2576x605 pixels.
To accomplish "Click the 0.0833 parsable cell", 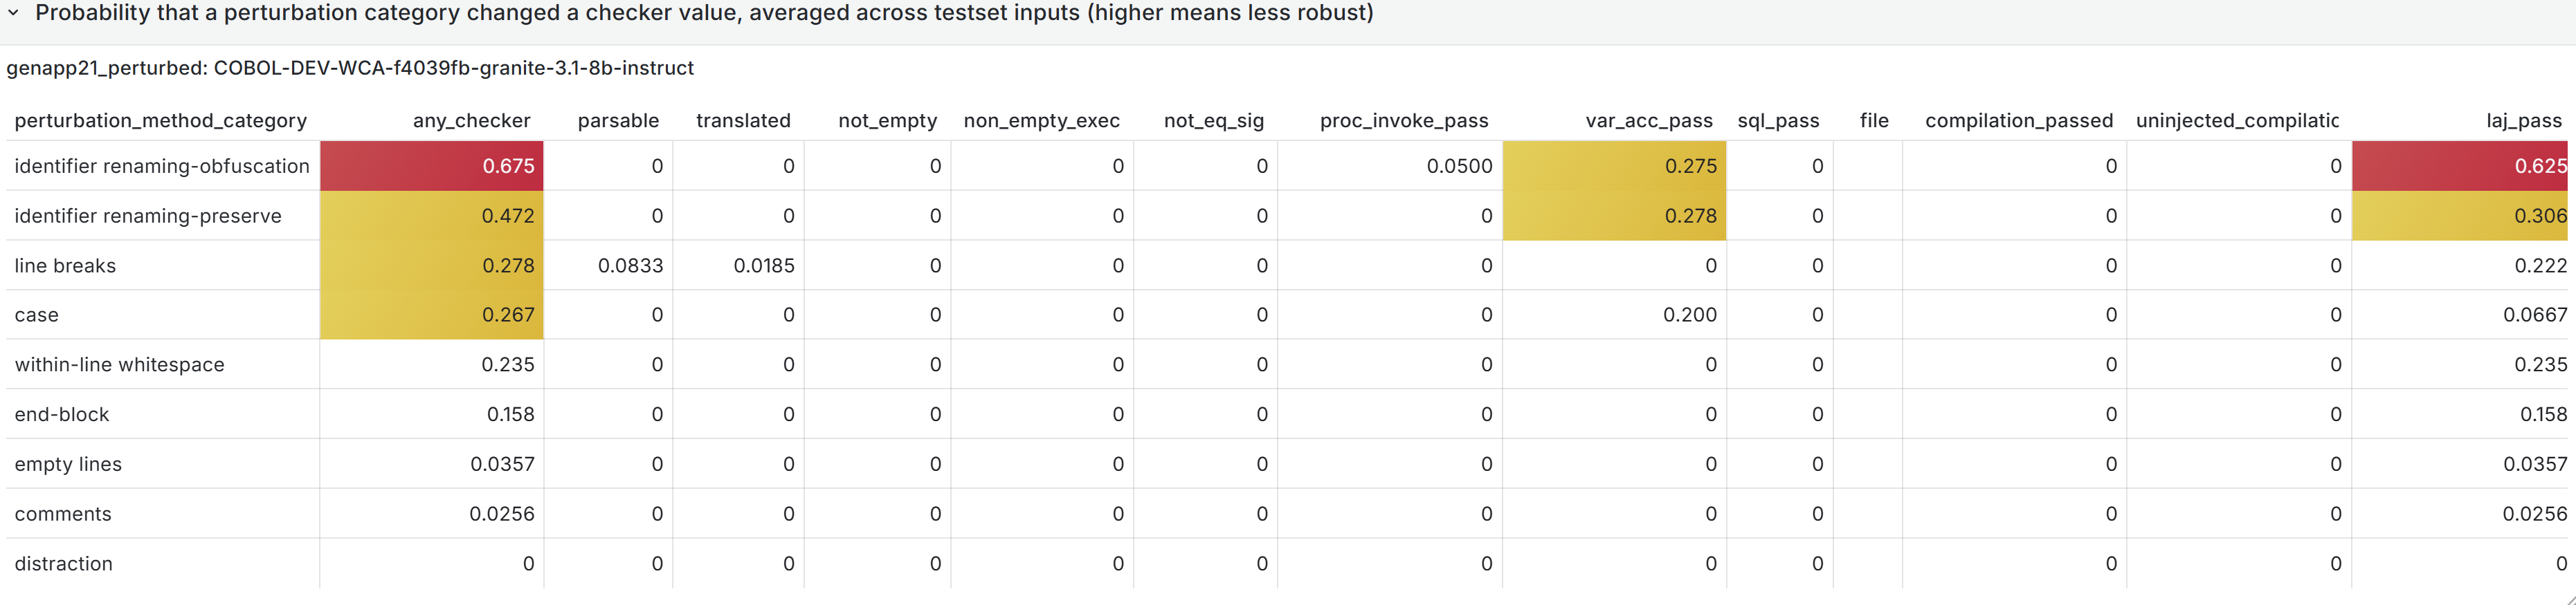I will coord(630,266).
